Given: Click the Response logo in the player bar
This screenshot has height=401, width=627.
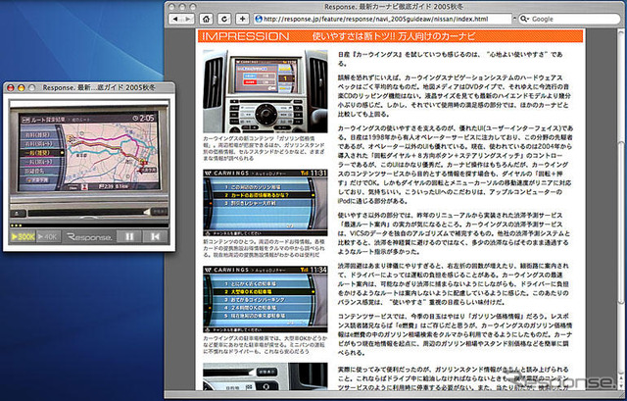Looking at the screenshot, I should 89,237.
